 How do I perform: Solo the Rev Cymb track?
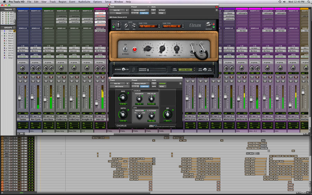(x=33, y=81)
